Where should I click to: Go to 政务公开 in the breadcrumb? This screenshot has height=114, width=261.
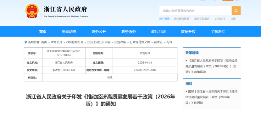pyautogui.click(x=56, y=42)
